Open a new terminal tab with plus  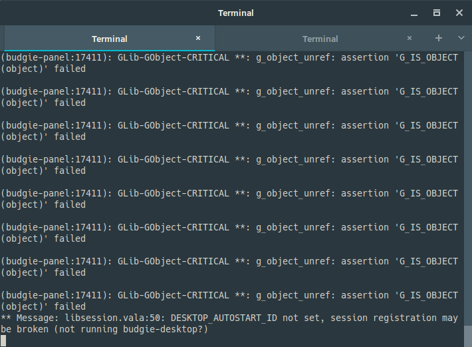coord(439,38)
